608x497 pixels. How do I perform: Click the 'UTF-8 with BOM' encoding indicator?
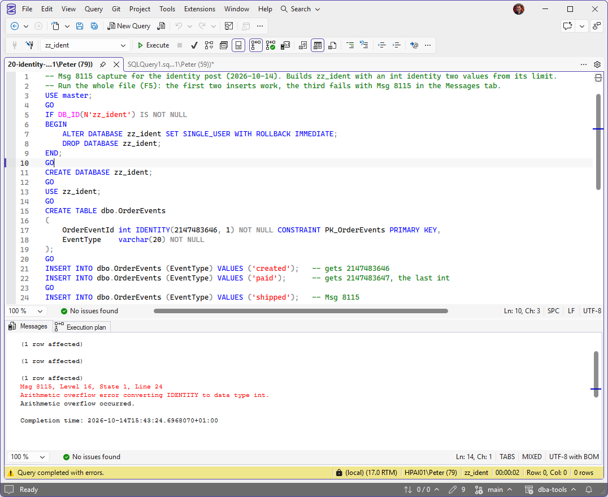[574, 457]
